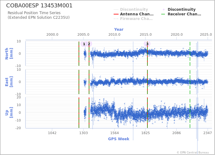
Task: Toggle Firmware Change legend entry
Action: (x=133, y=19)
